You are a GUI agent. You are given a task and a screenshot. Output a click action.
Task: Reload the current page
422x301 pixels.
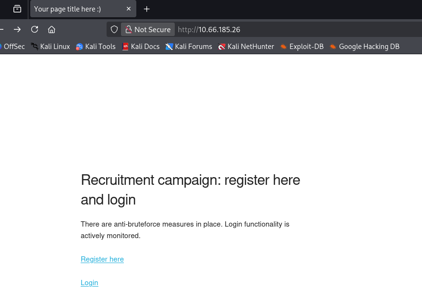[35, 29]
